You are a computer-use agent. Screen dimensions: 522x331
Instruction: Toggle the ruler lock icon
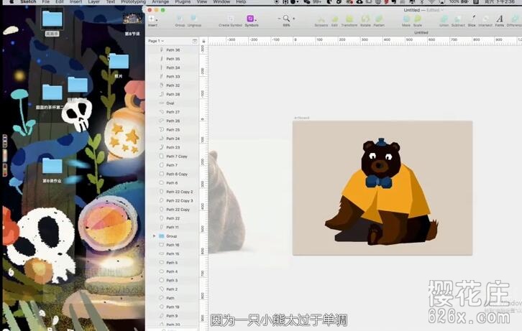tap(203, 41)
